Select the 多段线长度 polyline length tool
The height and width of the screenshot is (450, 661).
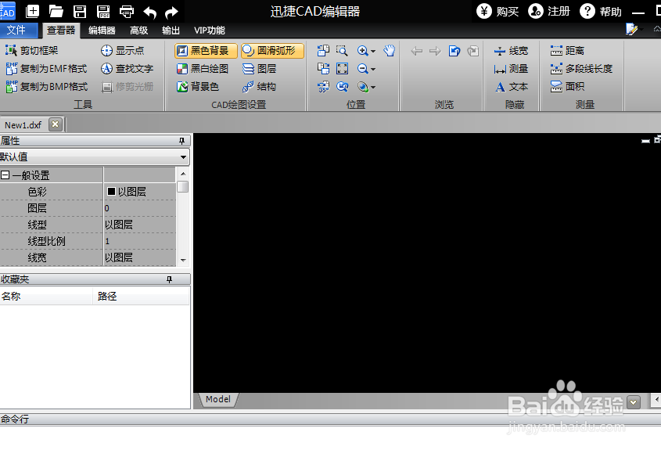click(x=581, y=69)
